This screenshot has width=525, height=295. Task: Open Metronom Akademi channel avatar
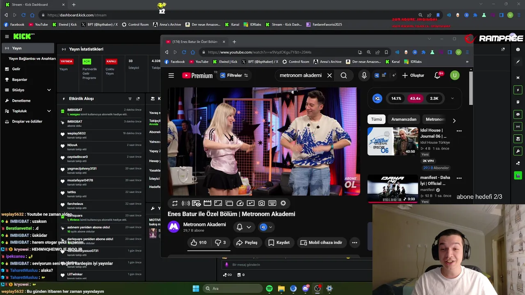click(x=173, y=227)
